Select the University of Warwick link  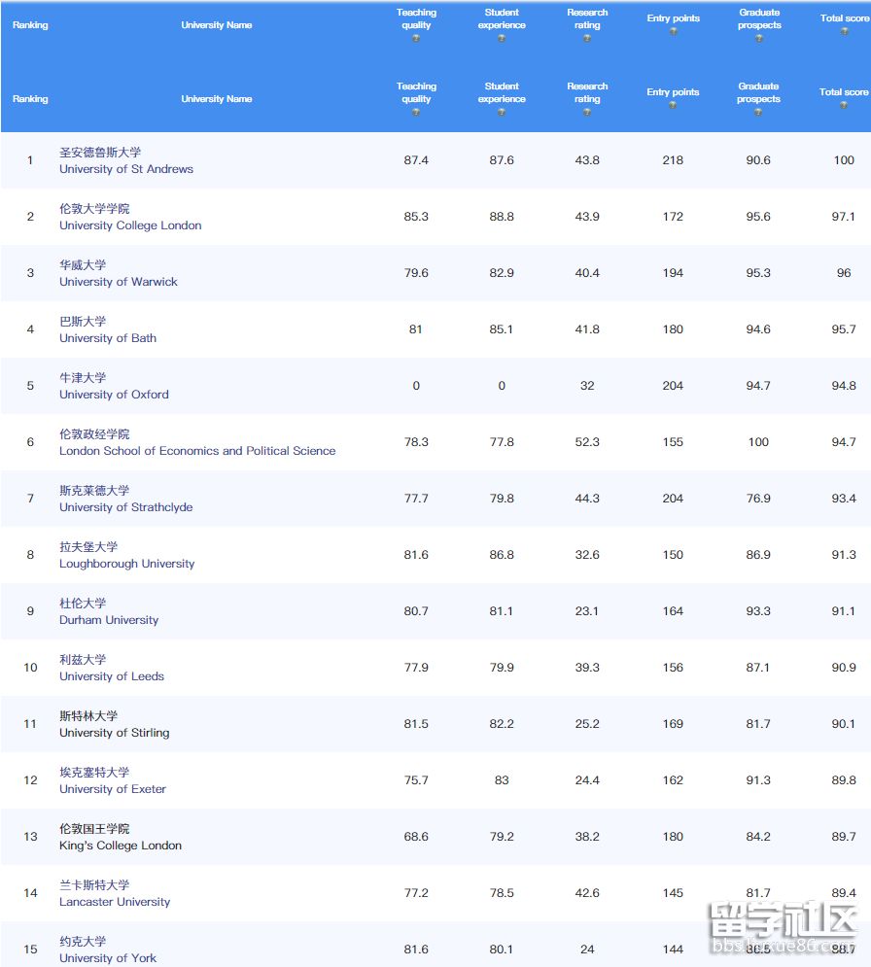tap(119, 282)
